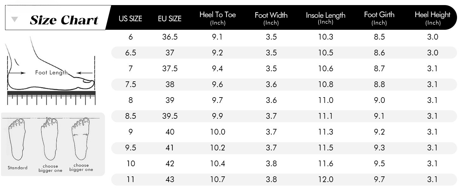The width and height of the screenshot is (464, 190).
Task: Select the wide foot icon with width arrows
Action: [x=81, y=139]
